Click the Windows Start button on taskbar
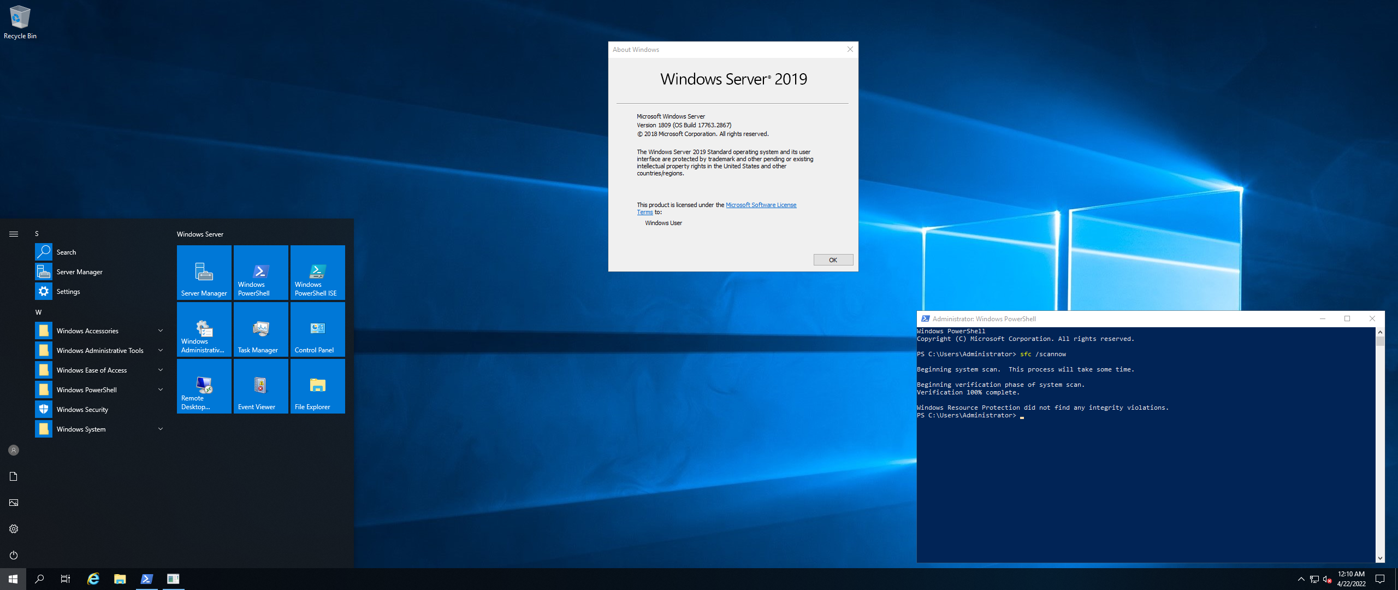 13,579
